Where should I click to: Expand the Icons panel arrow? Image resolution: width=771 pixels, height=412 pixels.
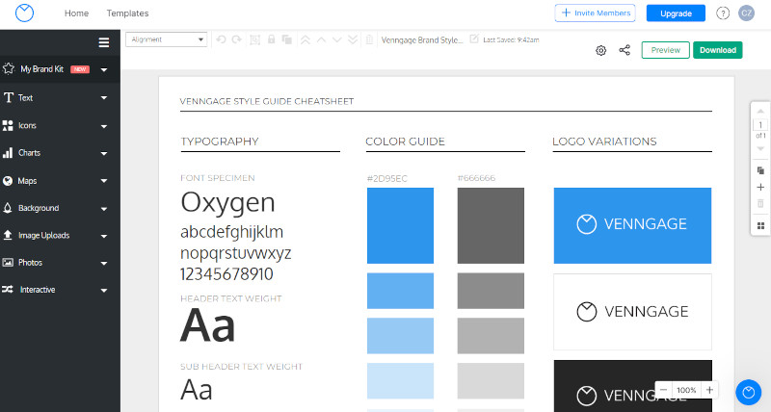[104, 126]
